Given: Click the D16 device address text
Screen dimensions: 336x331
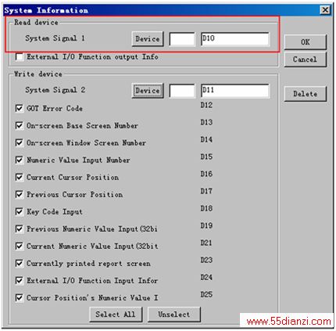Looking at the screenshot, I should tap(206, 174).
